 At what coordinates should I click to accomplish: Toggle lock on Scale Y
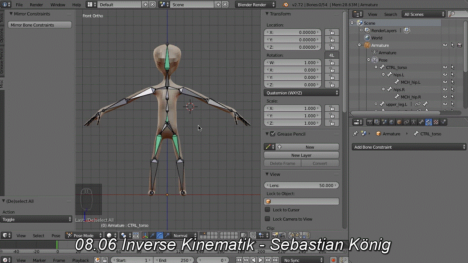coord(332,116)
